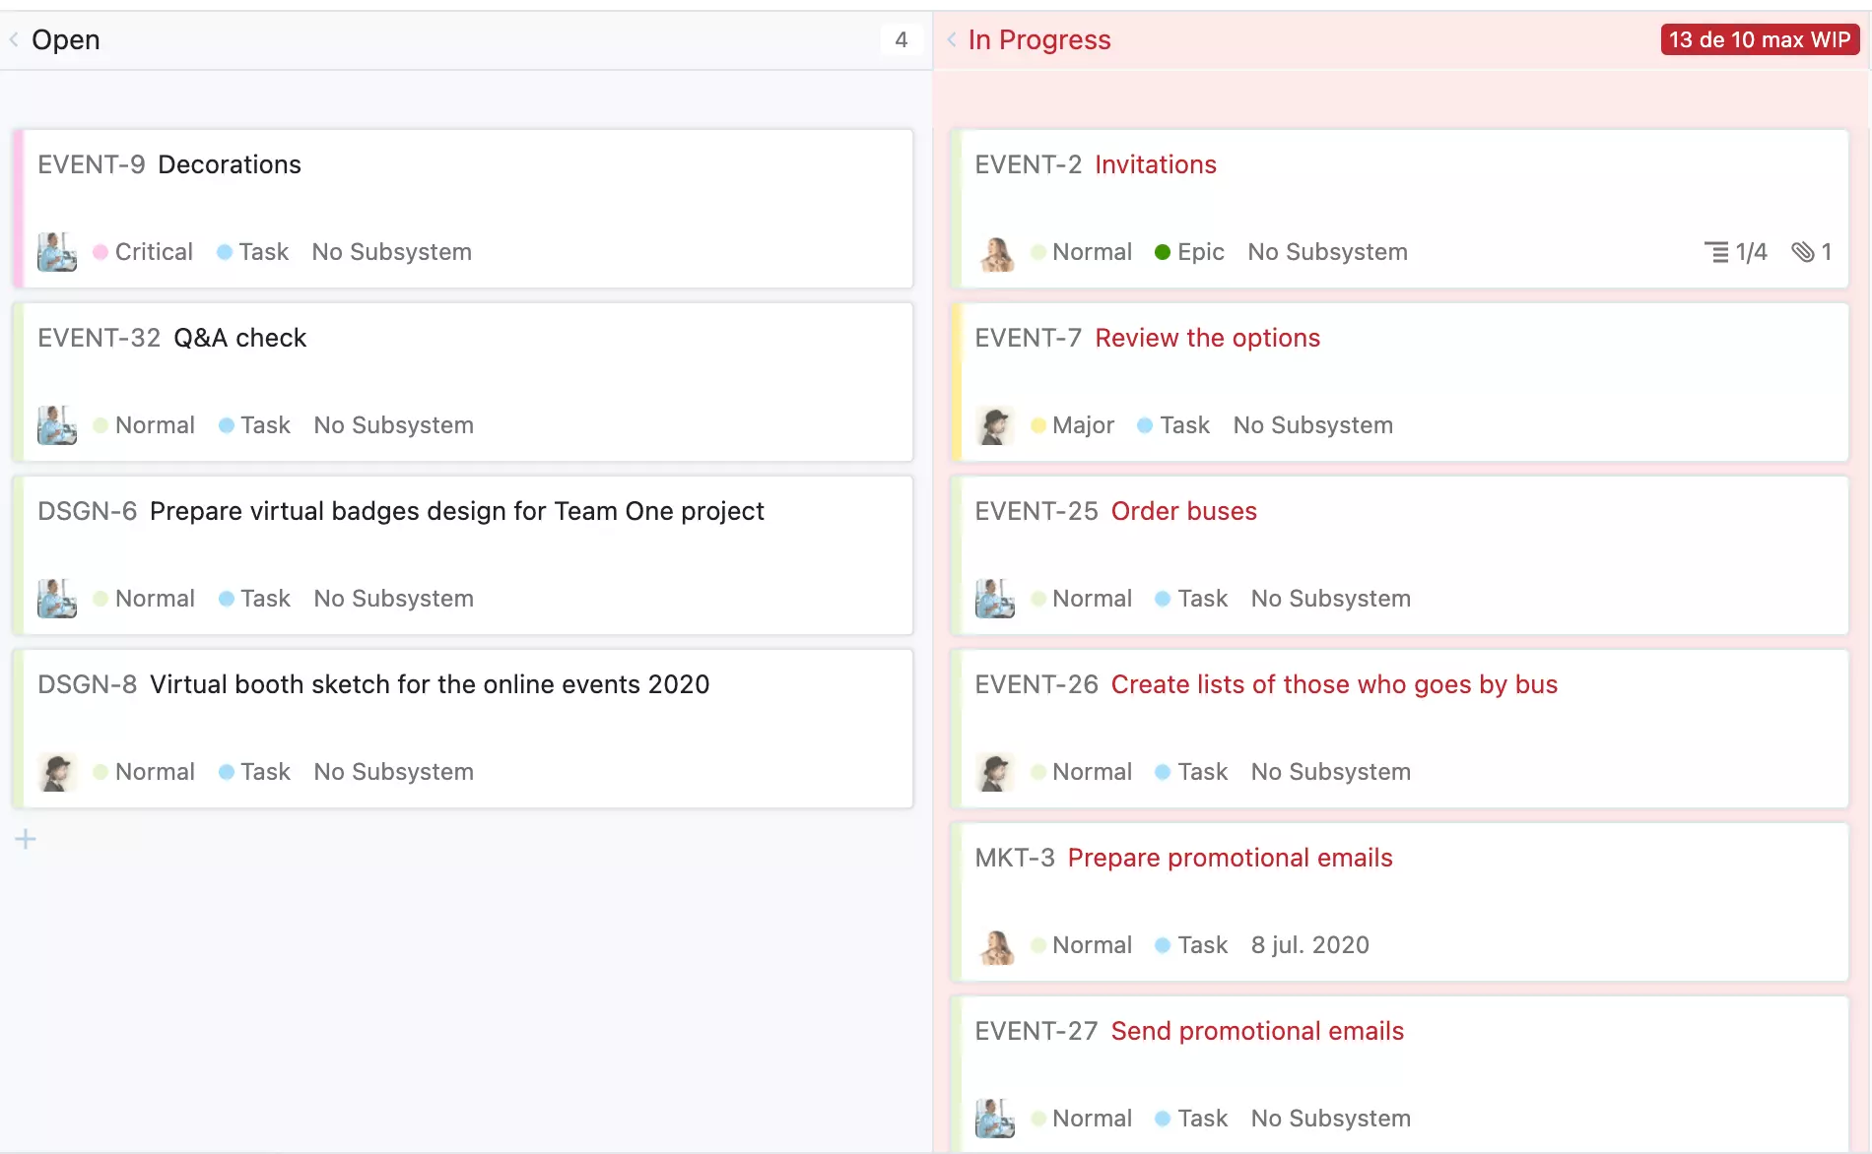This screenshot has width=1872, height=1154.
Task: Collapse the In Progress column chevron
Action: click(x=952, y=40)
